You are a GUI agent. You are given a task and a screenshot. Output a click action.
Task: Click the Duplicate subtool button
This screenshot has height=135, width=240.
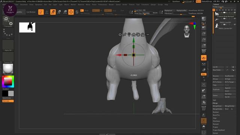point(218,90)
